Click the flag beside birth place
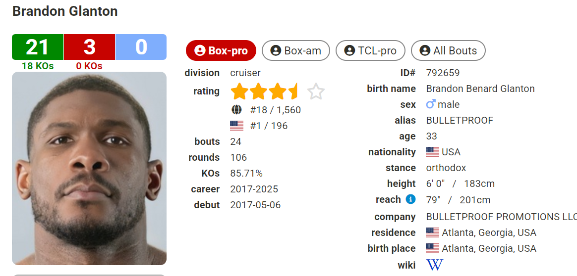 [x=433, y=248]
